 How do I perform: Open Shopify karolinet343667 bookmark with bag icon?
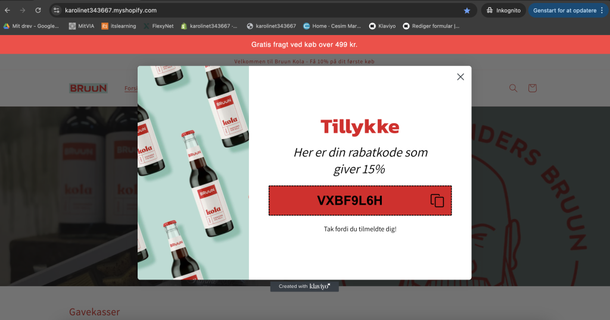tap(209, 26)
